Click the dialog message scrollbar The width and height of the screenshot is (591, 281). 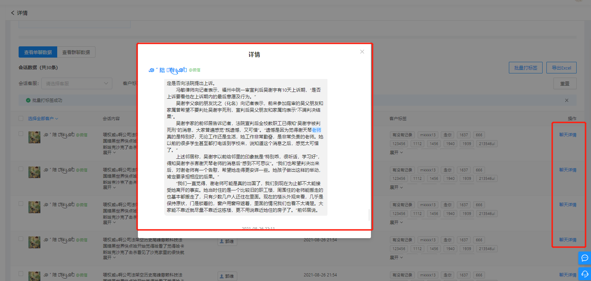369,215
